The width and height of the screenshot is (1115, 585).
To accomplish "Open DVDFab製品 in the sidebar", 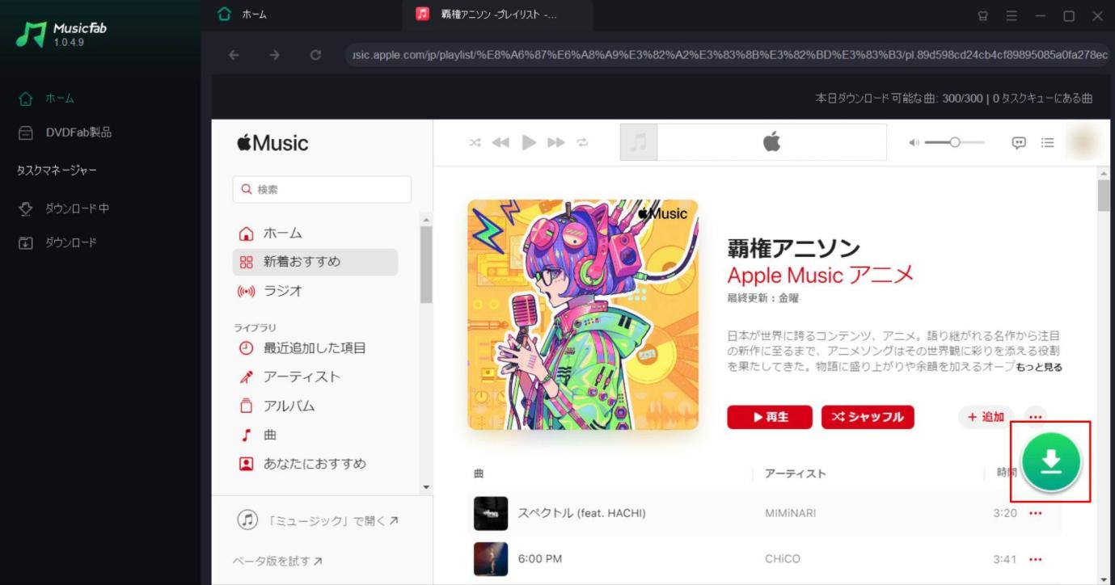I will click(65, 133).
